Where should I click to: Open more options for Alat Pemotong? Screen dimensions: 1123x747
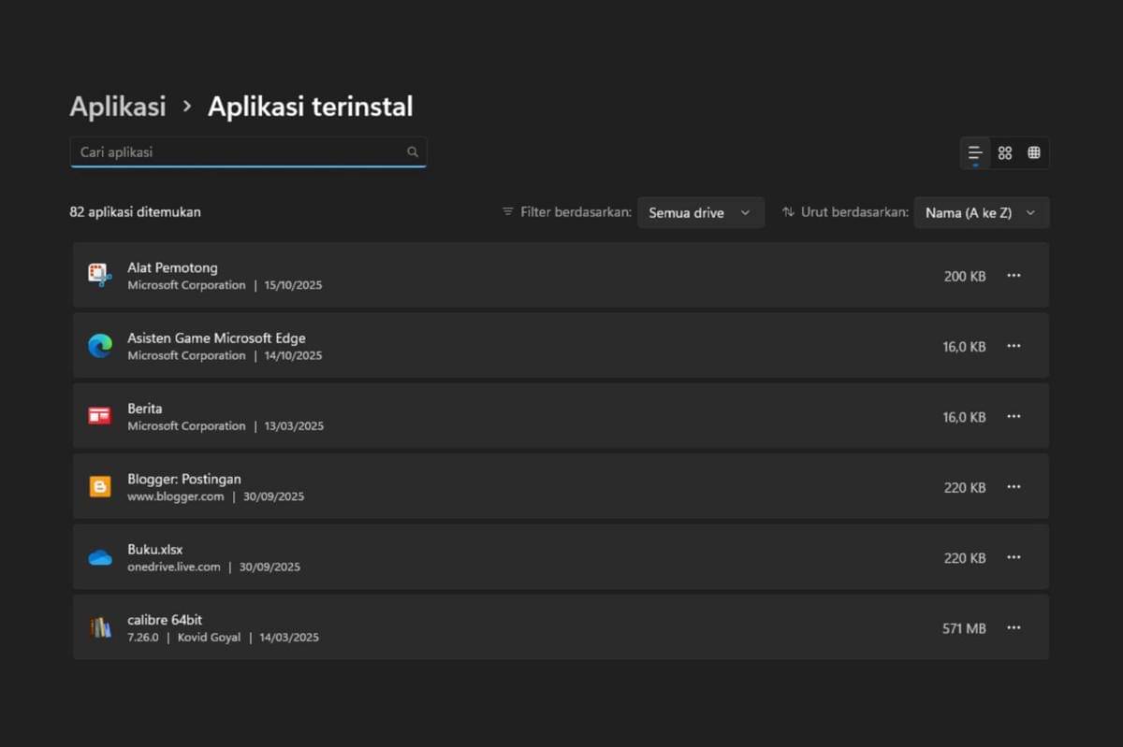pos(1014,275)
